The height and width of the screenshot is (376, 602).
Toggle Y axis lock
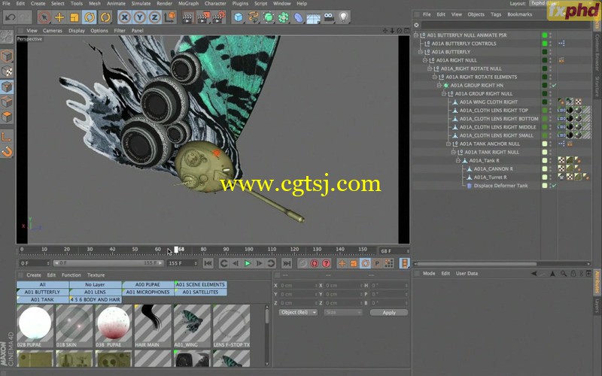pos(140,17)
